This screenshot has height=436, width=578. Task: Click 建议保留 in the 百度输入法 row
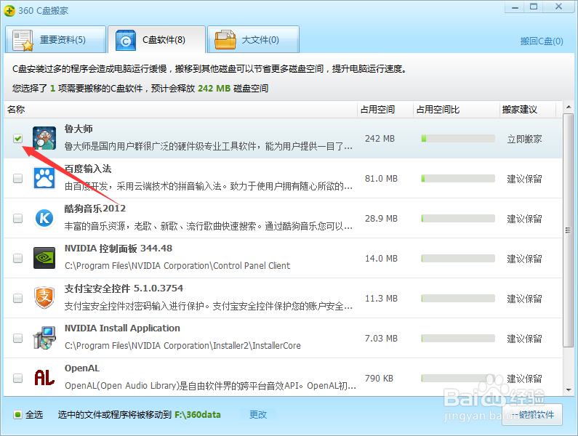pyautogui.click(x=524, y=179)
